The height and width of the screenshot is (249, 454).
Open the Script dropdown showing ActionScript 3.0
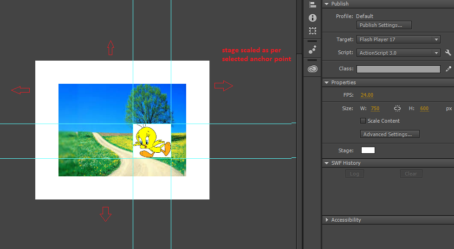pos(398,52)
